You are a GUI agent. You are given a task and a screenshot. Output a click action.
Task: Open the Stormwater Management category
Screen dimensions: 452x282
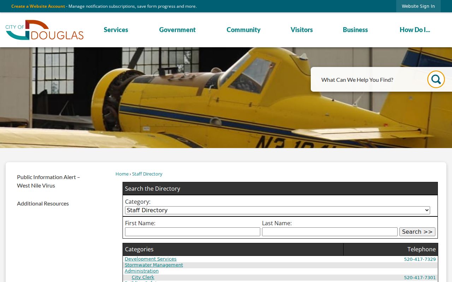154,265
